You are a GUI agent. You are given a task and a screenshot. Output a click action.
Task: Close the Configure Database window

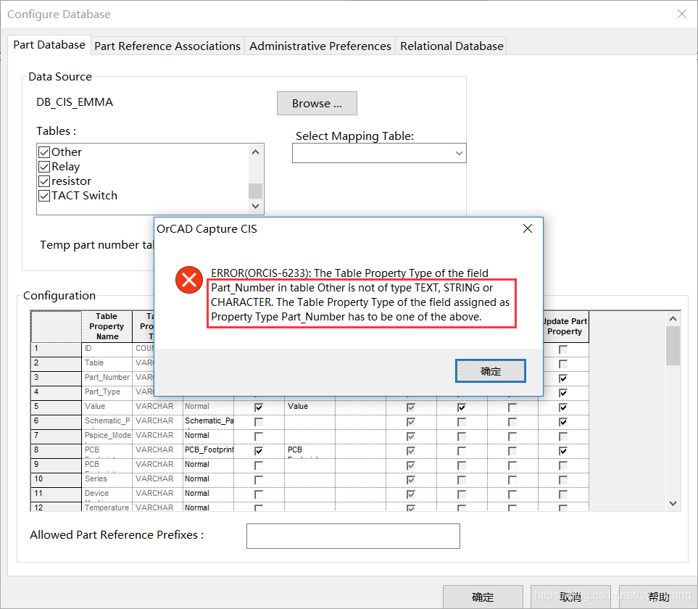tap(681, 14)
